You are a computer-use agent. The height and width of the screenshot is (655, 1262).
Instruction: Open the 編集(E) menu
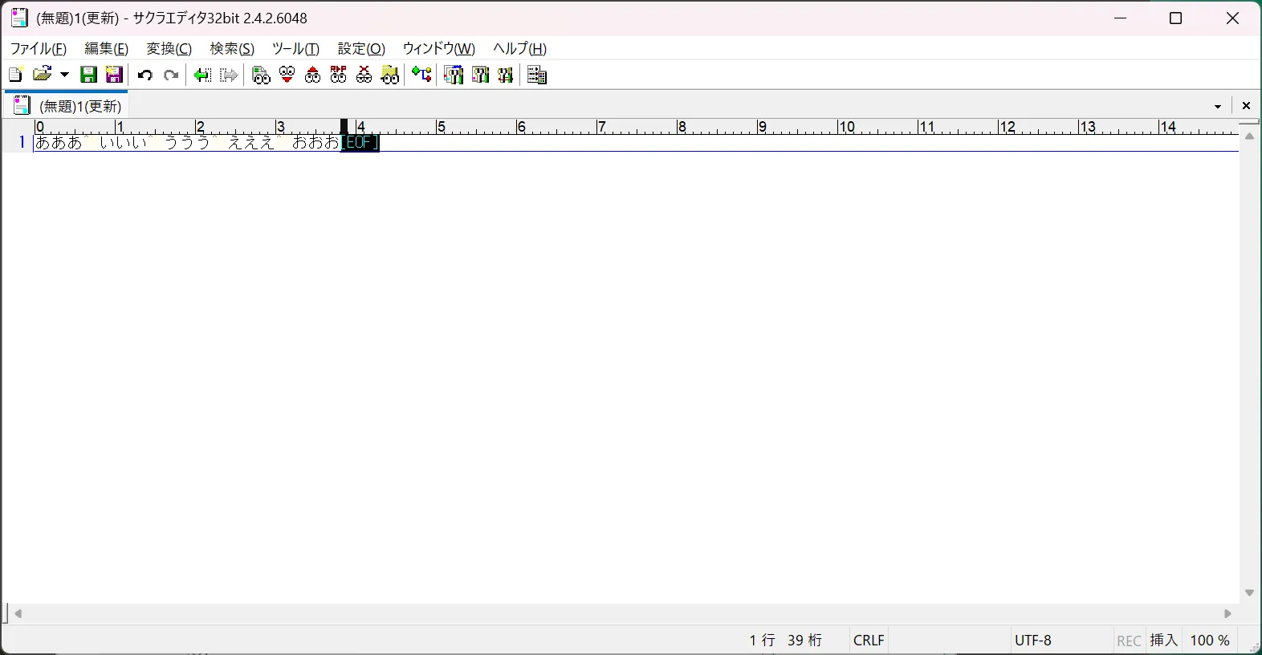pyautogui.click(x=107, y=49)
